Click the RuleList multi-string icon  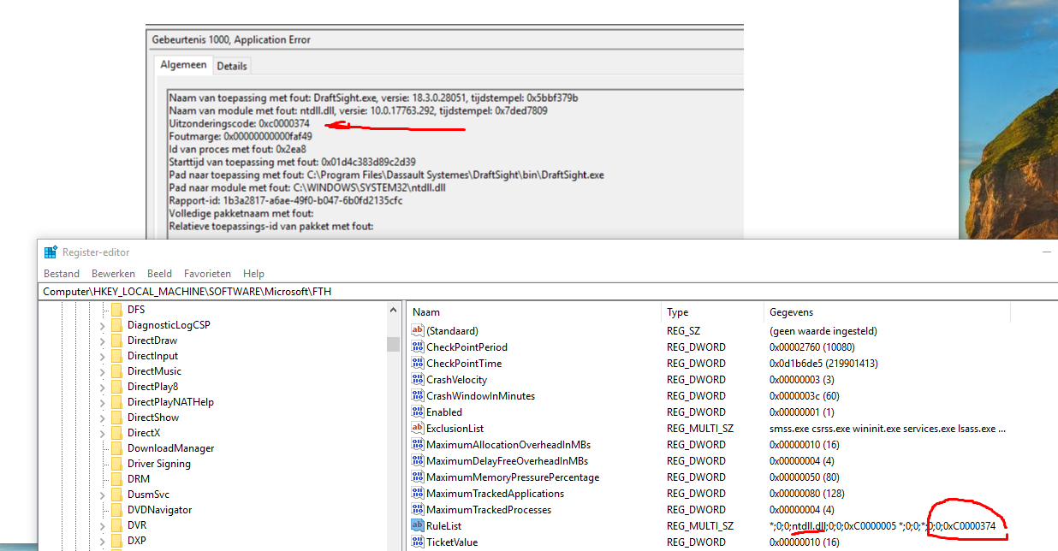pyautogui.click(x=418, y=525)
